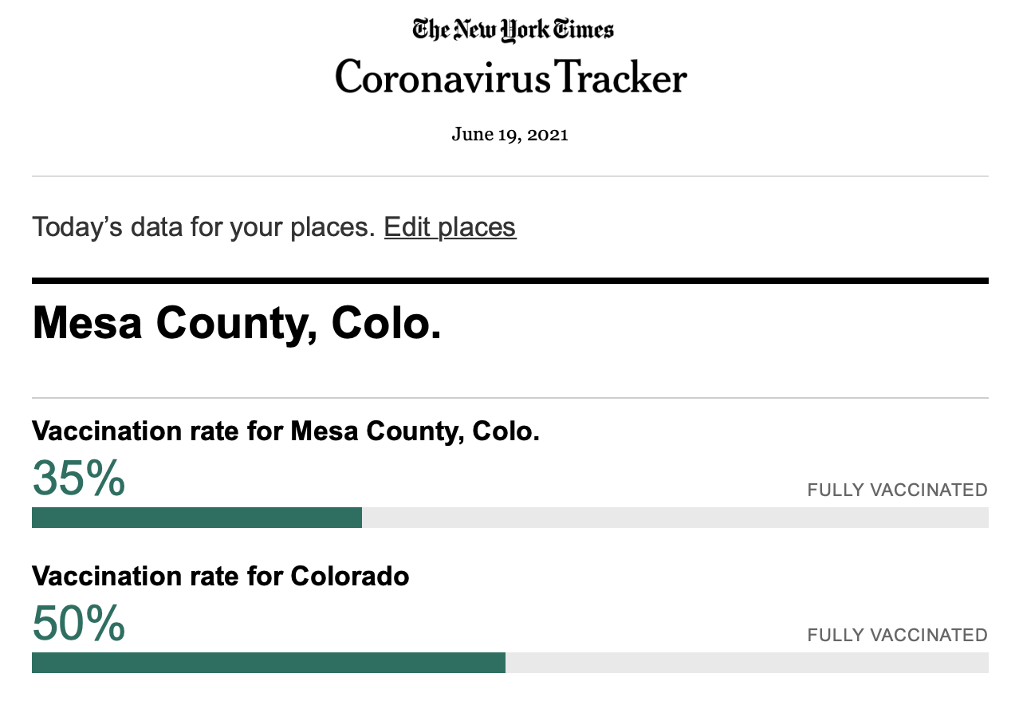Click the green filled end of Colorado bar
The width and height of the screenshot is (1019, 705).
499,663
